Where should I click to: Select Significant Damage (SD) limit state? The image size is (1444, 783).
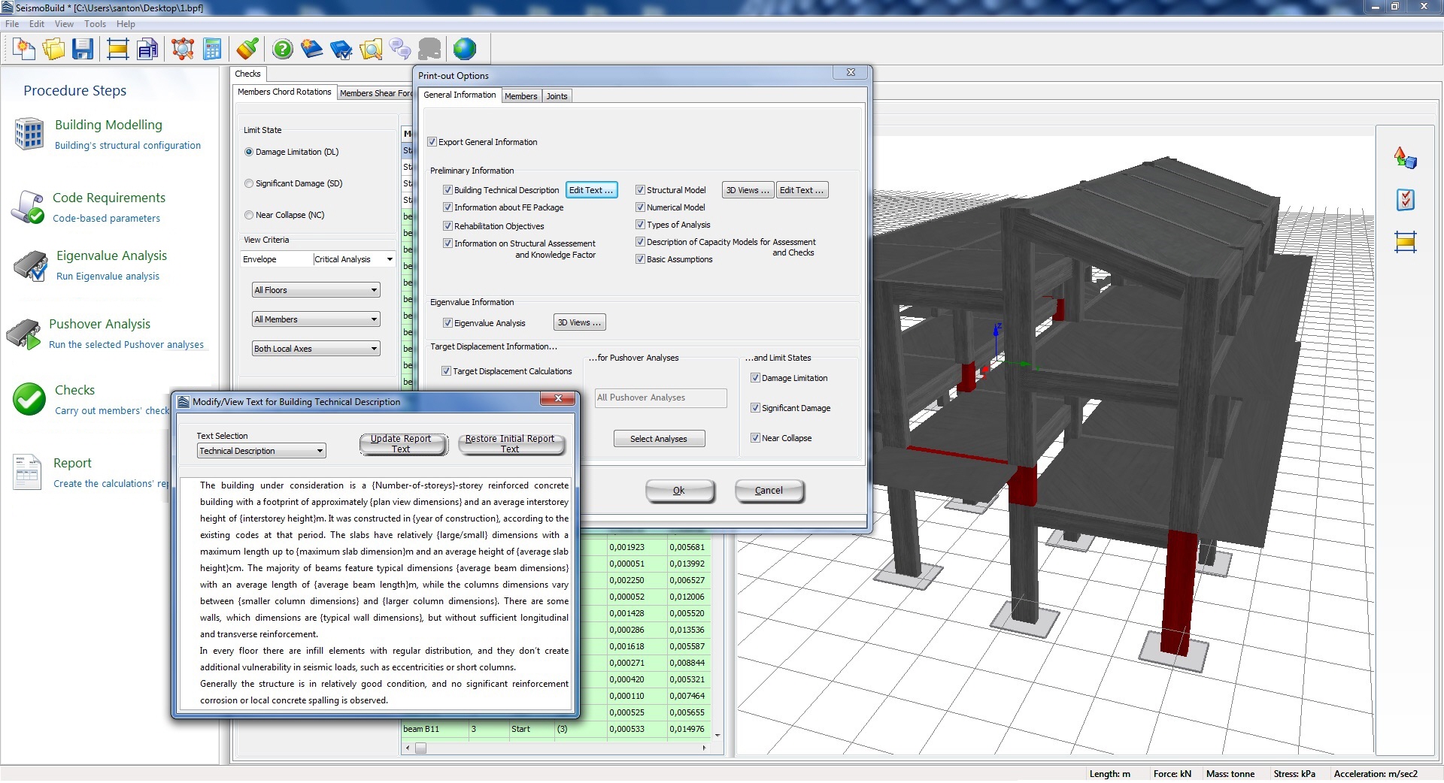[249, 183]
